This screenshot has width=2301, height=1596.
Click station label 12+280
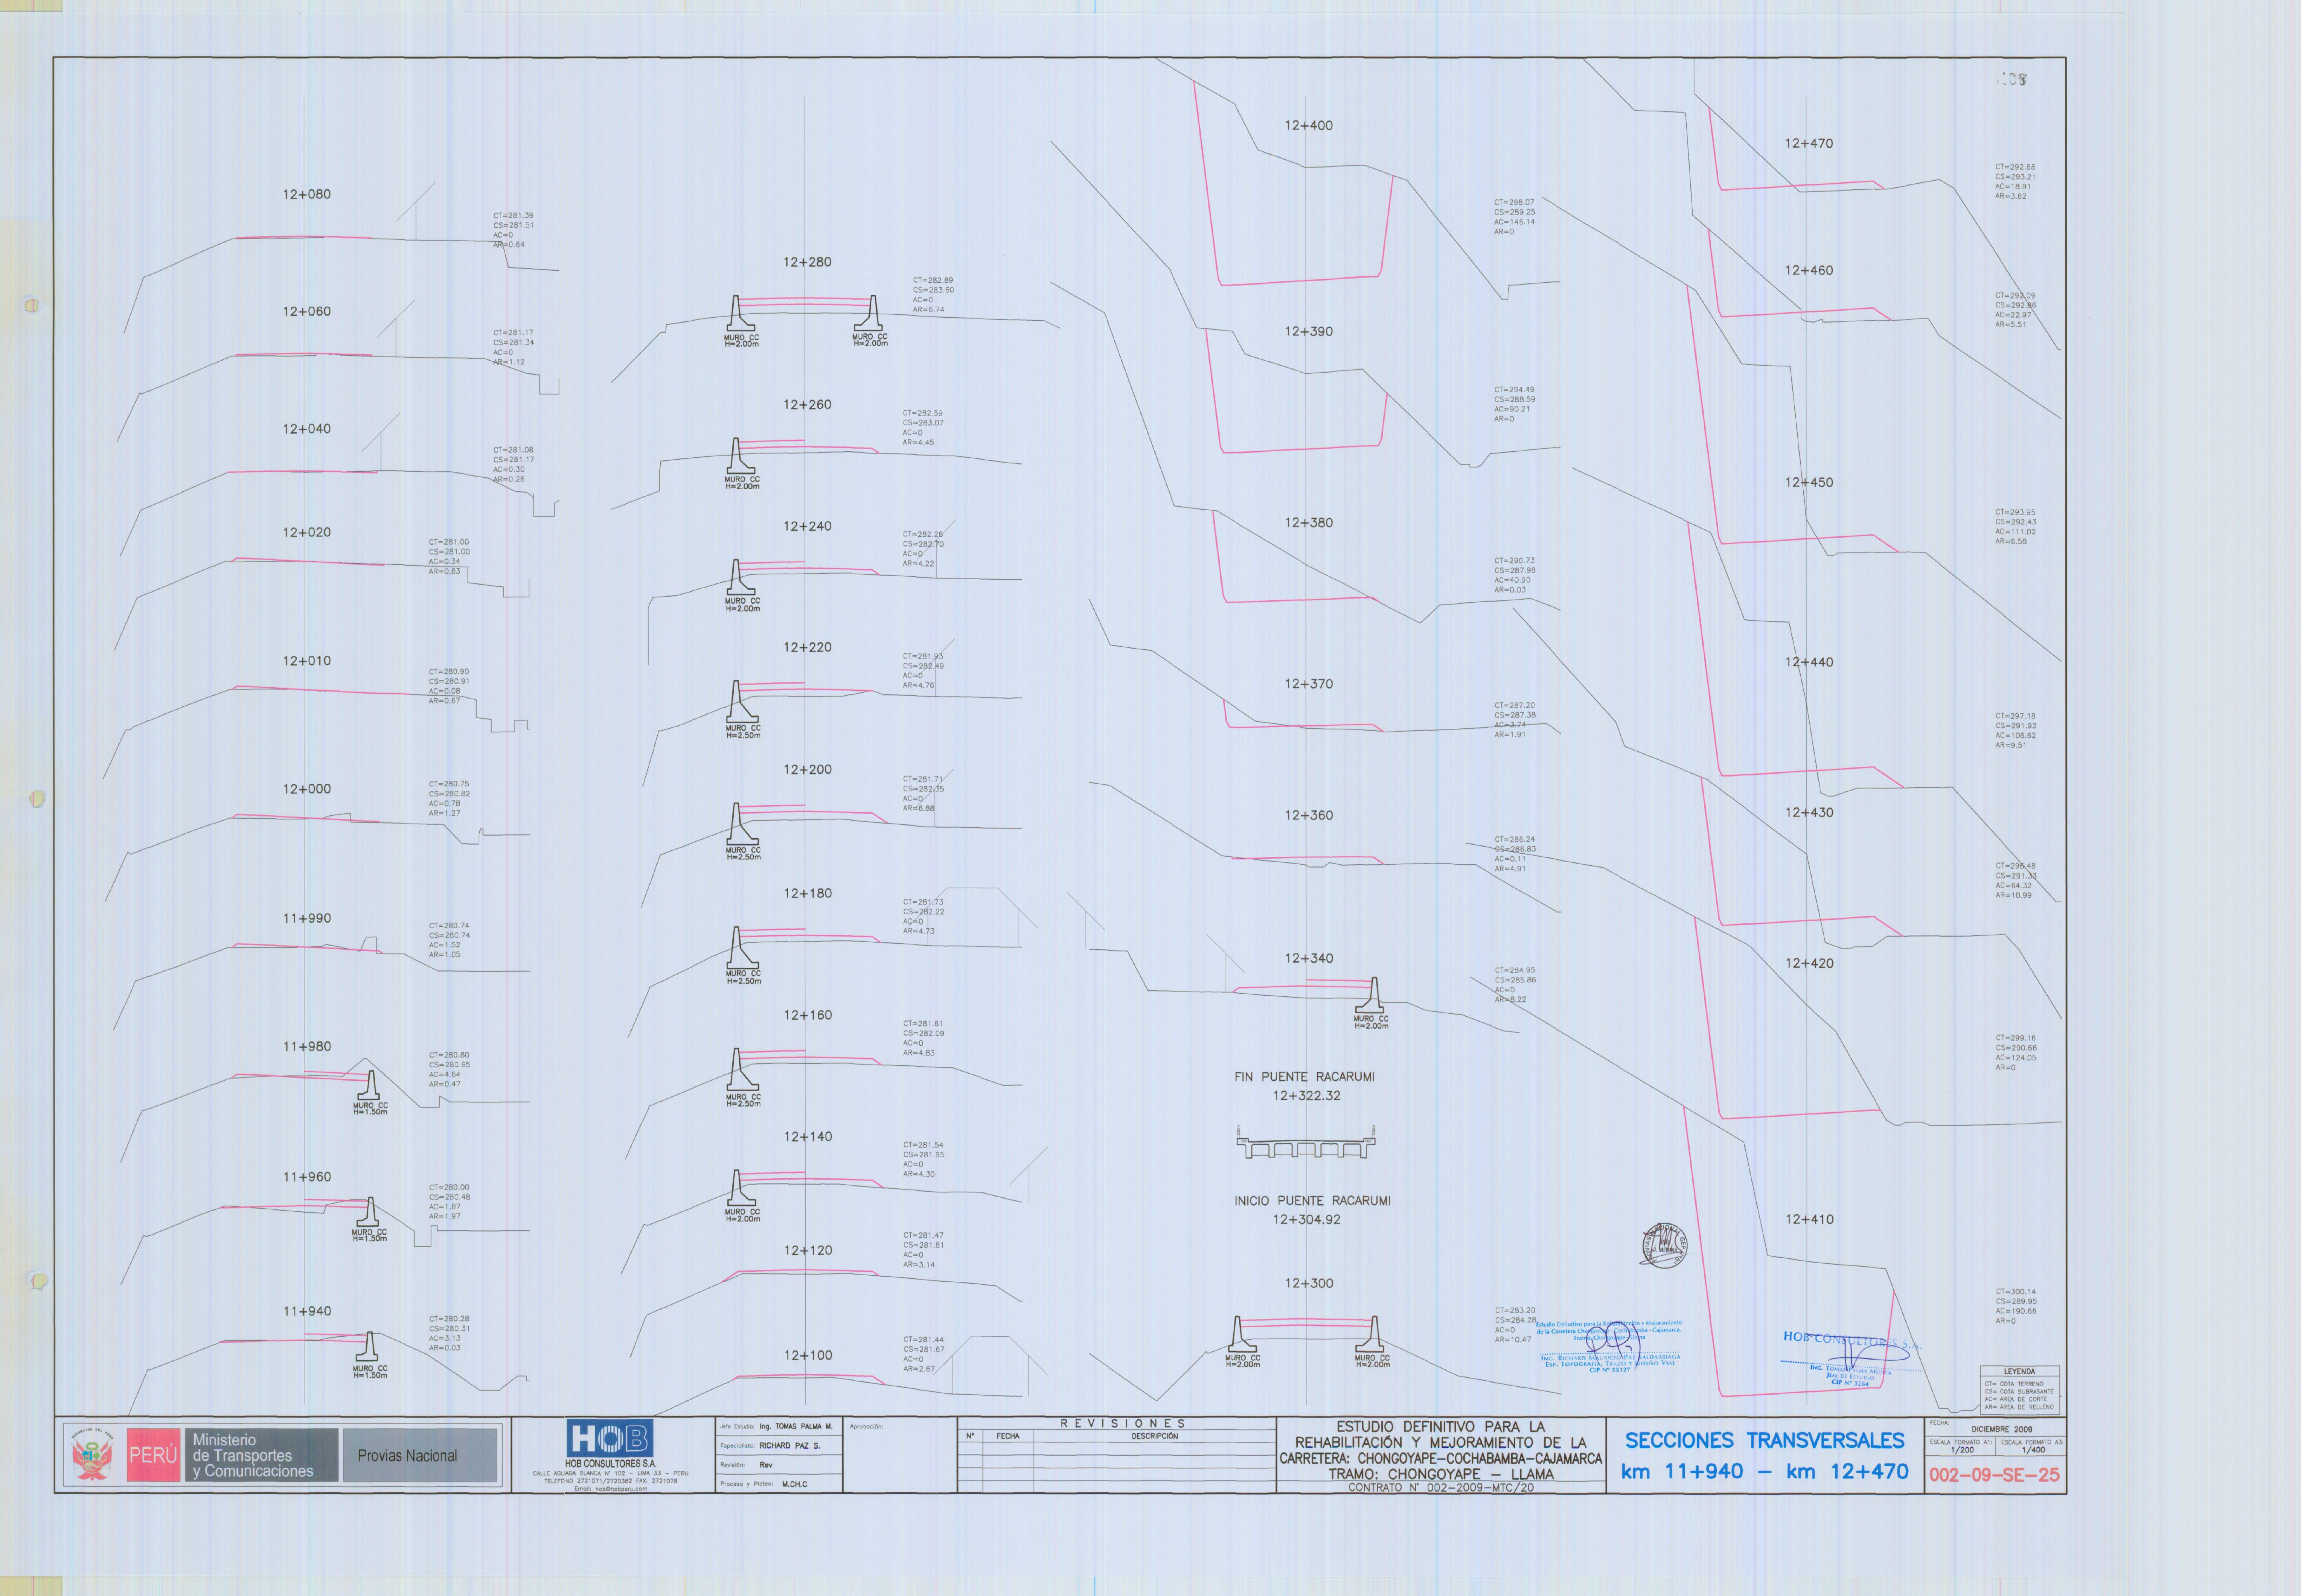tap(807, 262)
